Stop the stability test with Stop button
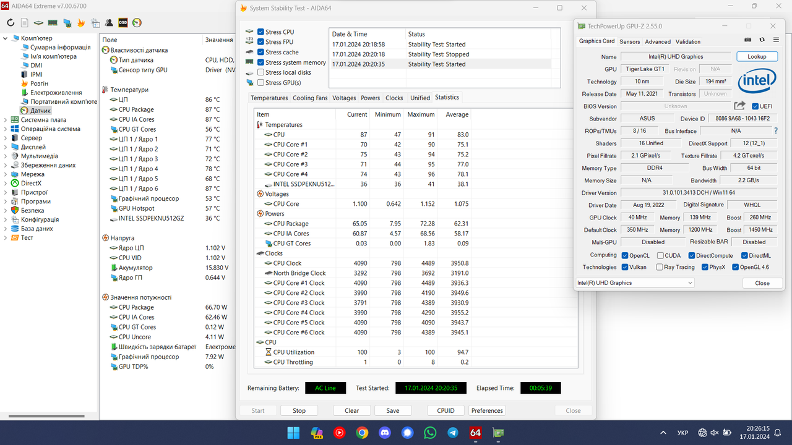Viewport: 792px width, 445px height. [299, 410]
